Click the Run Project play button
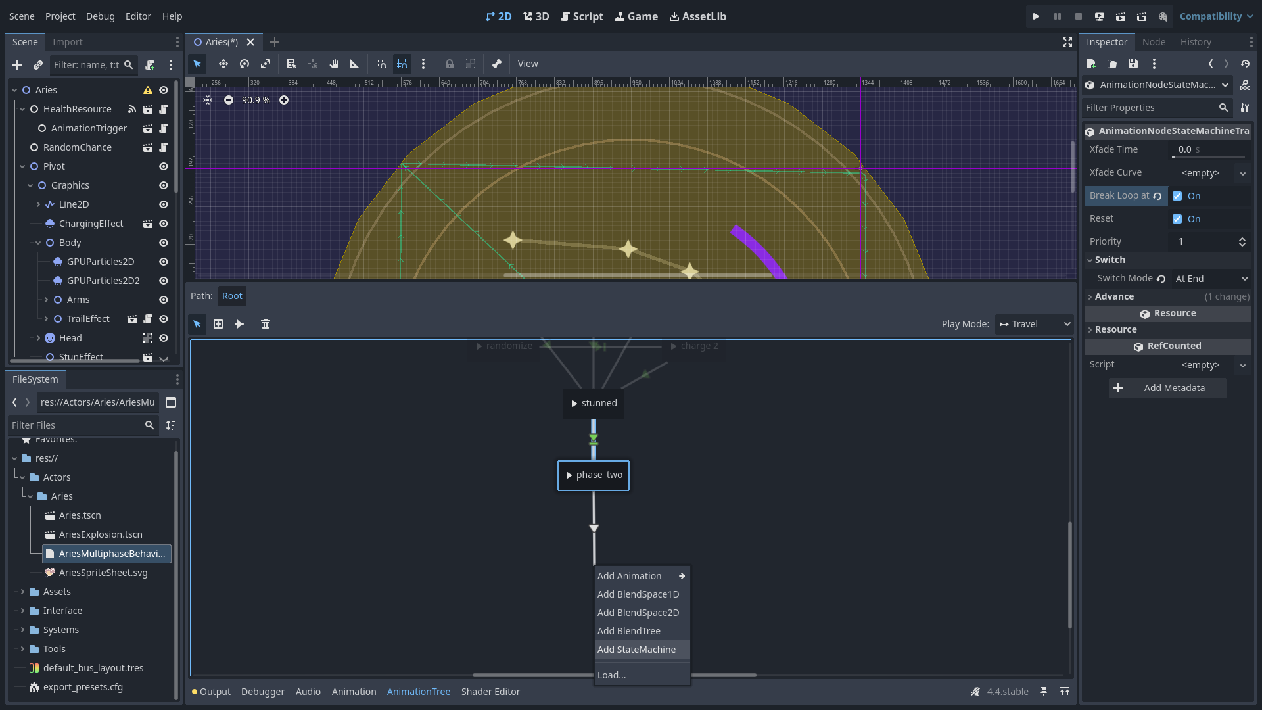The height and width of the screenshot is (710, 1262). click(1036, 16)
